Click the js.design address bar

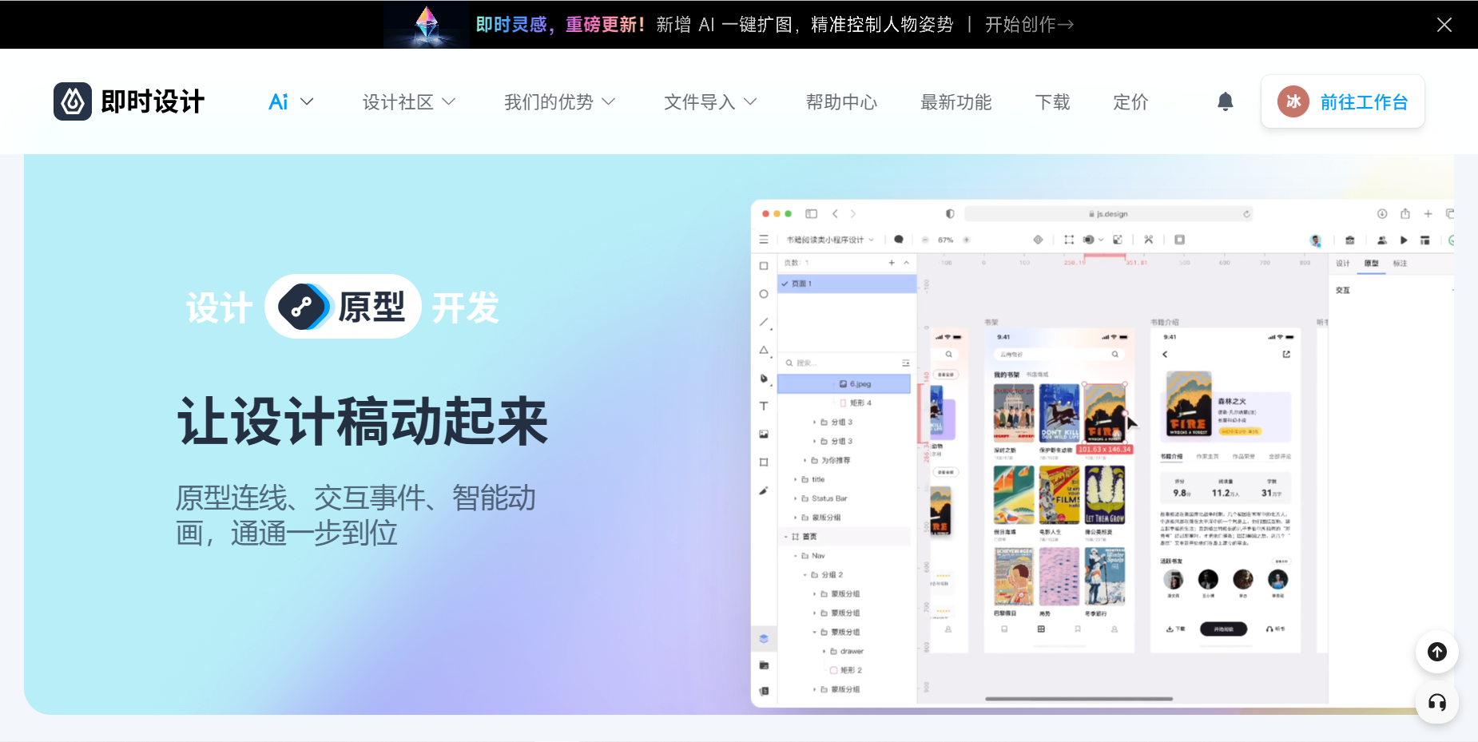[1109, 214]
